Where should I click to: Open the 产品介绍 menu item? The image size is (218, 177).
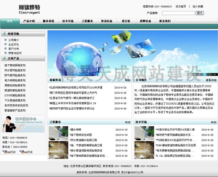[x=29, y=21]
